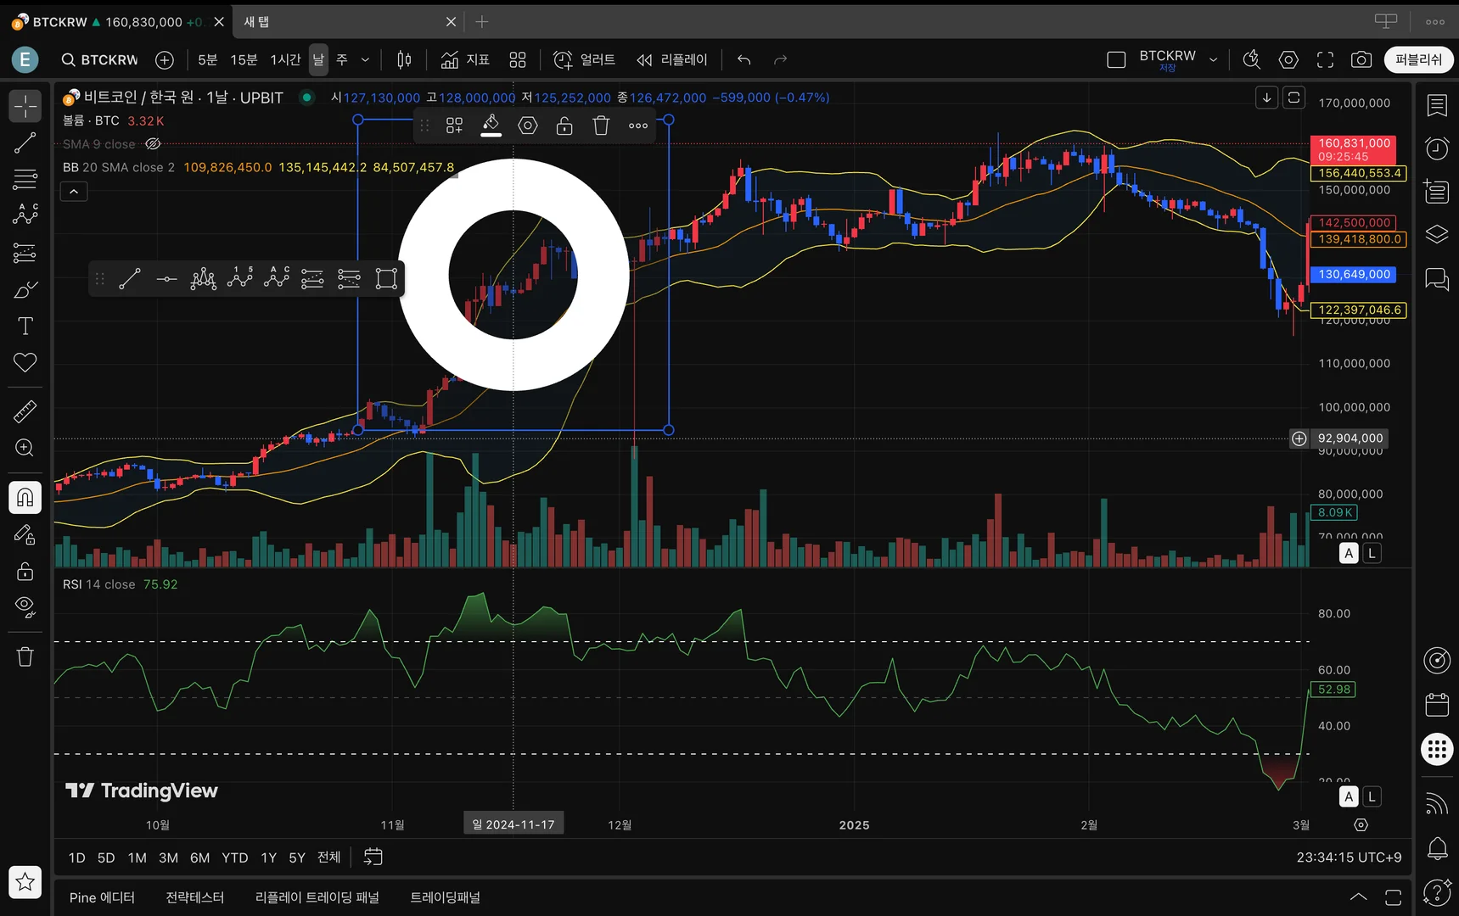Open the Fibonacci tools in left sidebar
Viewport: 1459px width, 916px height.
pos(25,179)
